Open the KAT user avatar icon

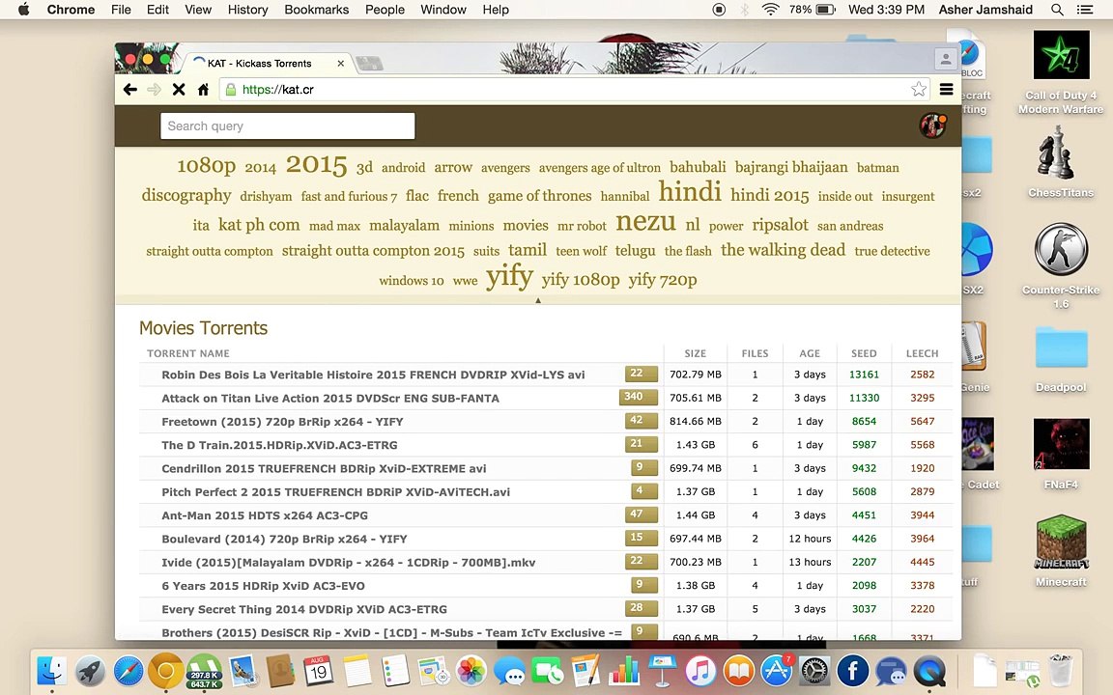point(932,125)
